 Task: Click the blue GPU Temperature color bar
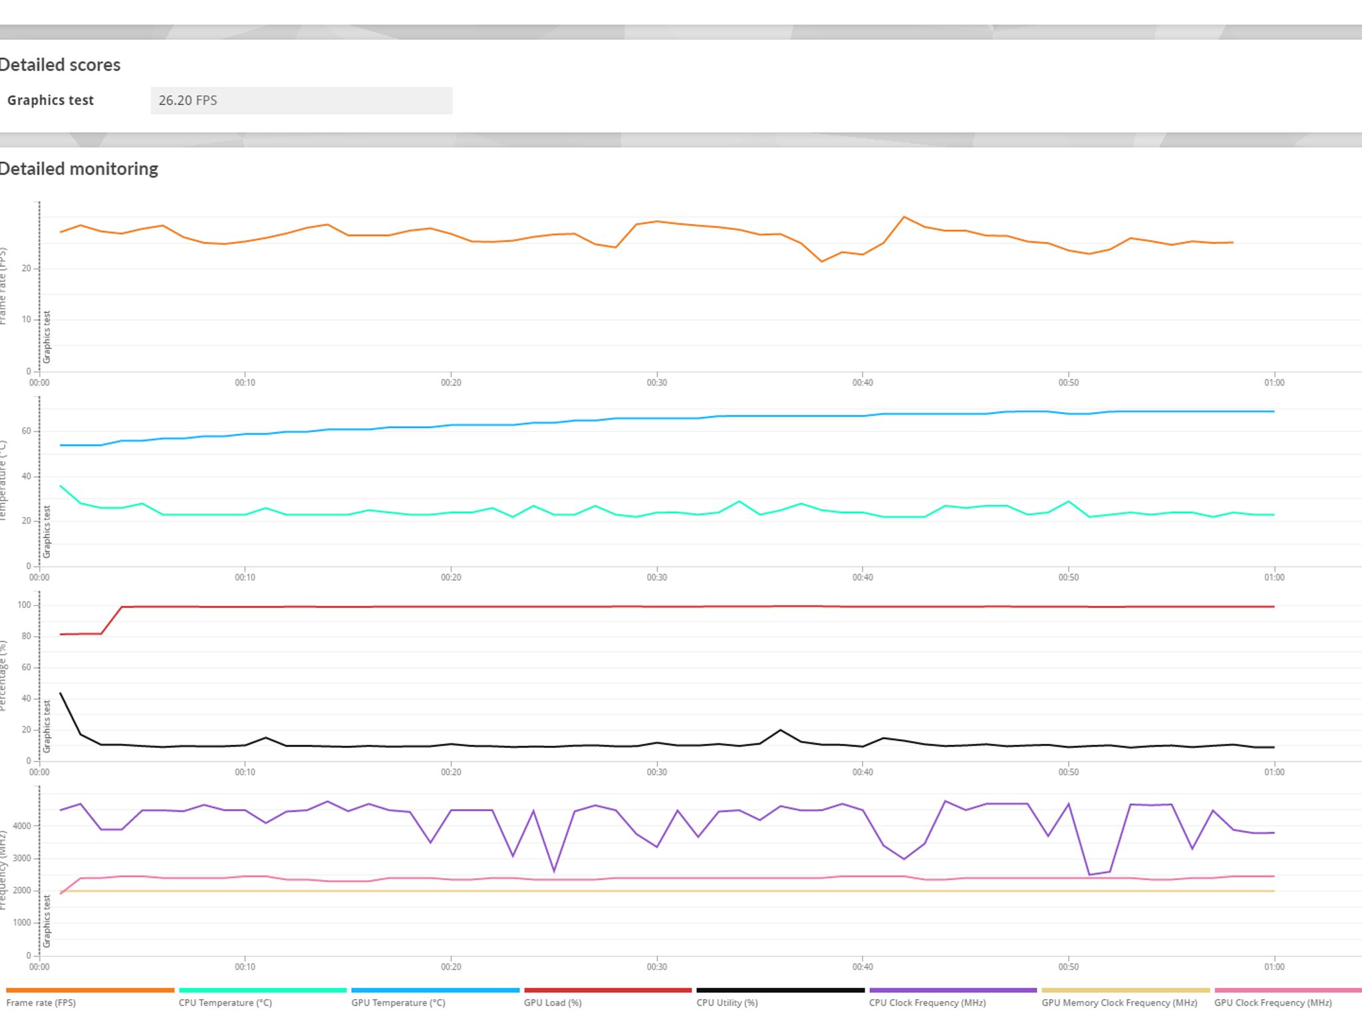point(435,990)
